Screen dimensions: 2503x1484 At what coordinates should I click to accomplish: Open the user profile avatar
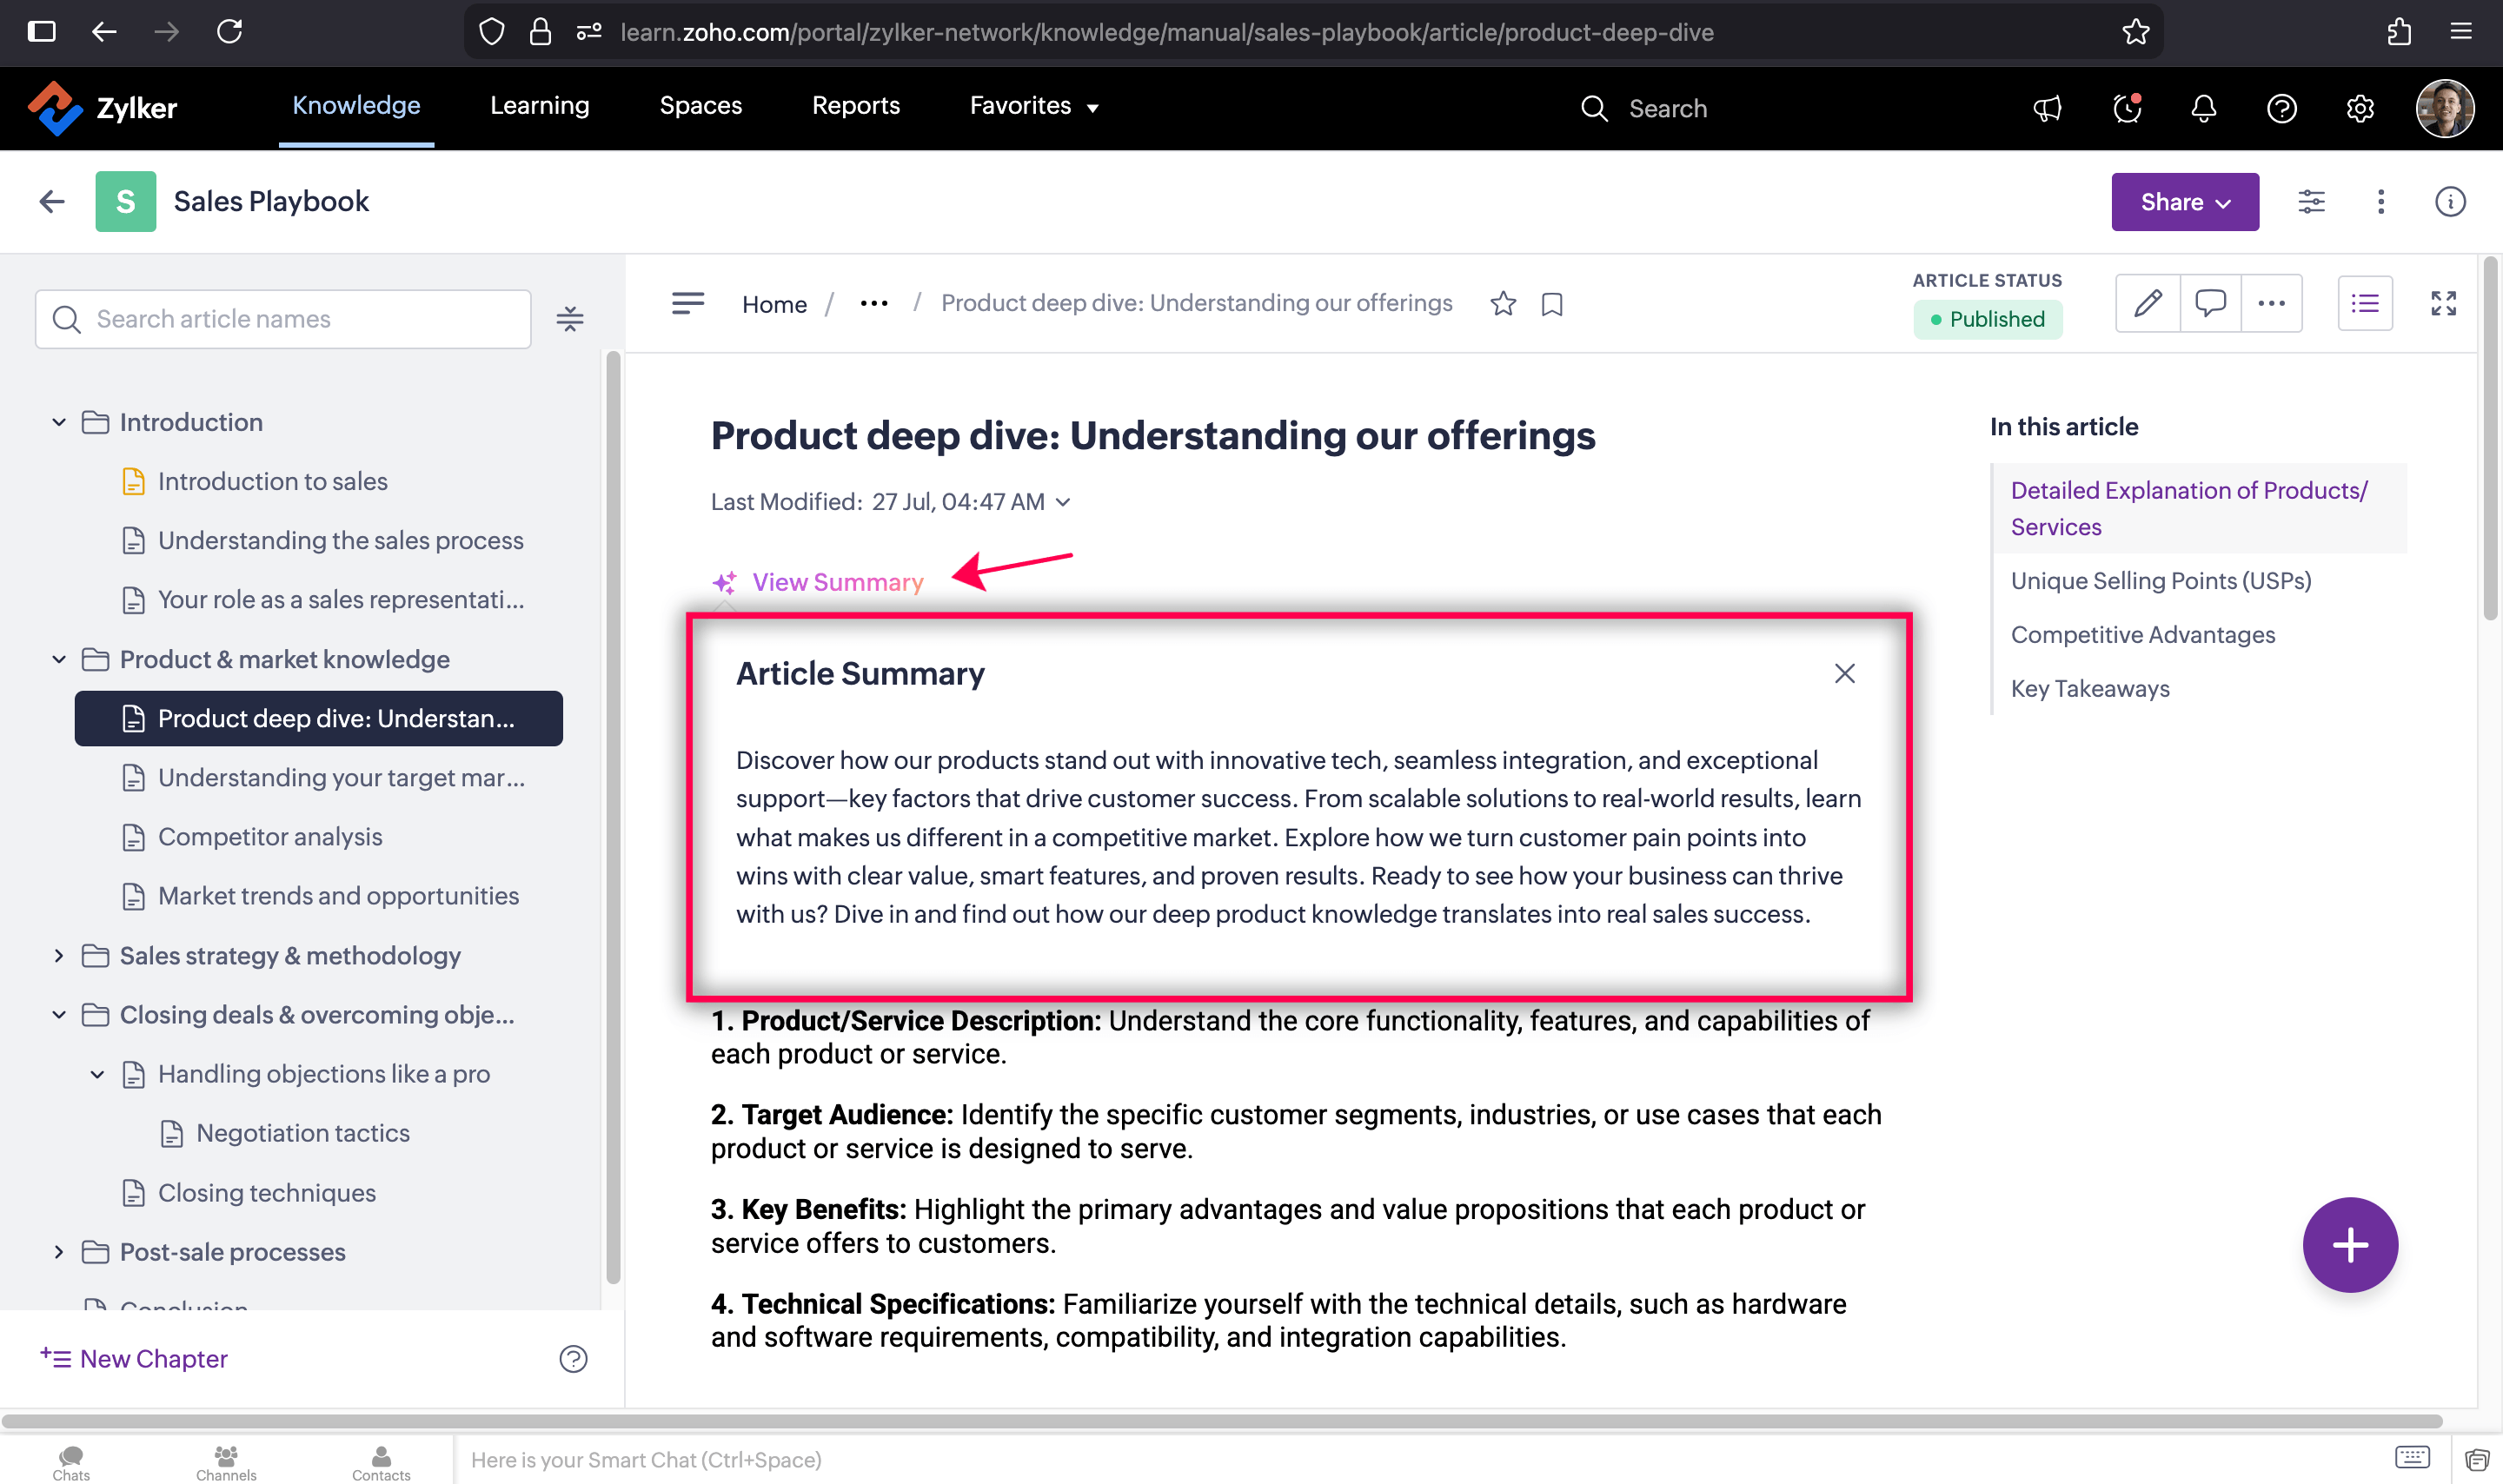(2445, 108)
